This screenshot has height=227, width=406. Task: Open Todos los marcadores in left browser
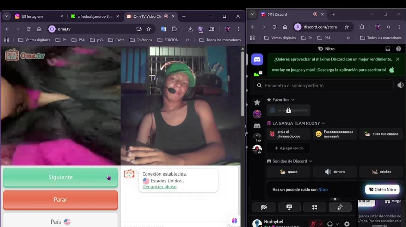point(220,40)
